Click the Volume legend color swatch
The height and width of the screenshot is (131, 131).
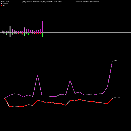tap(2, 3)
